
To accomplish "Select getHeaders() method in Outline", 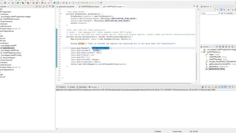I will [217, 66].
